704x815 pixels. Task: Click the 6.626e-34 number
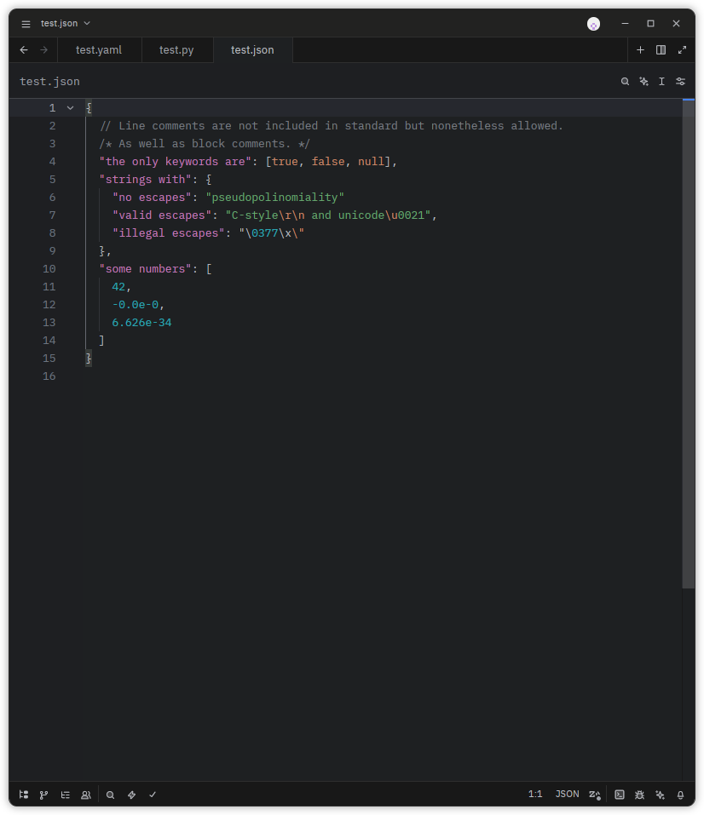[x=141, y=323]
